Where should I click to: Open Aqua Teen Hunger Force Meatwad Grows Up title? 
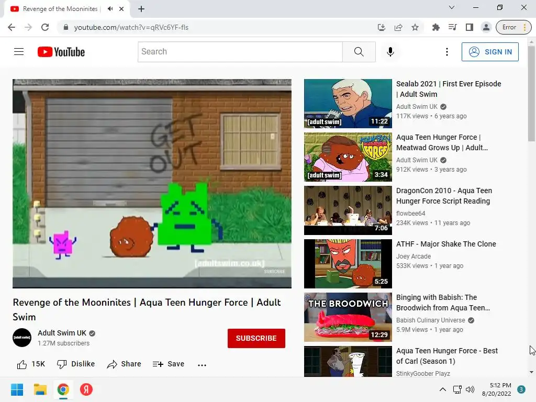pos(442,142)
